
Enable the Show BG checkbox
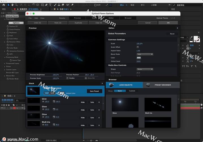click(x=86, y=78)
